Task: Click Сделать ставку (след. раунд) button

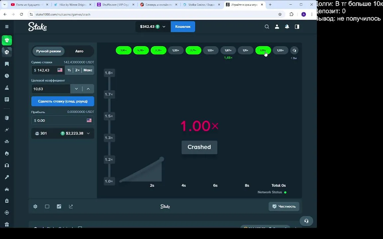Action: (63, 101)
